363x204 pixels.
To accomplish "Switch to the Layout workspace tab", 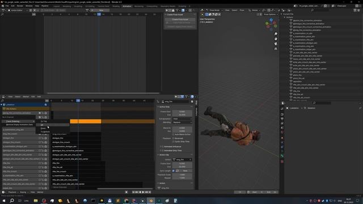I will (57, 6).
